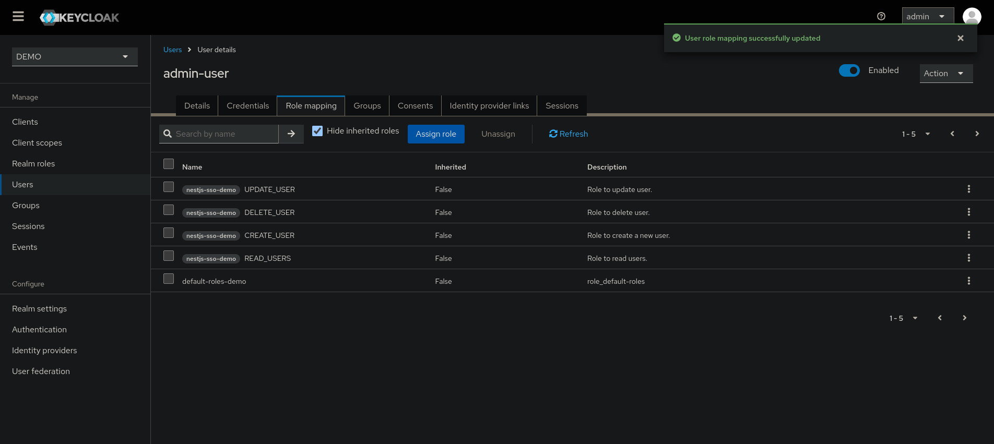Open the help question mark icon
The width and height of the screenshot is (994, 444).
click(x=881, y=16)
